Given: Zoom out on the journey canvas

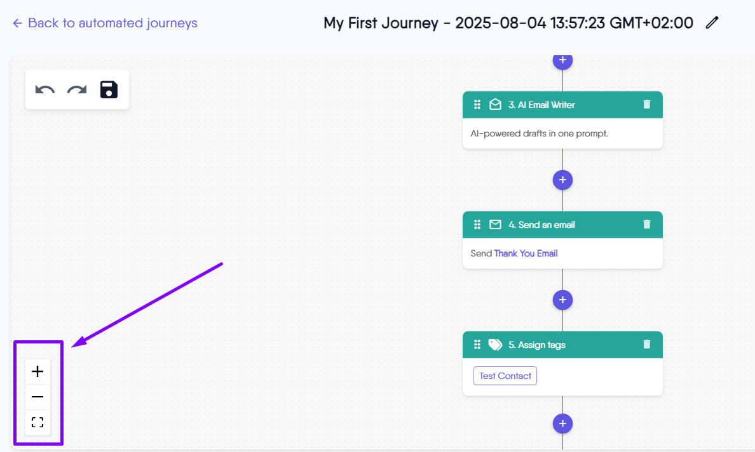Looking at the screenshot, I should [37, 397].
